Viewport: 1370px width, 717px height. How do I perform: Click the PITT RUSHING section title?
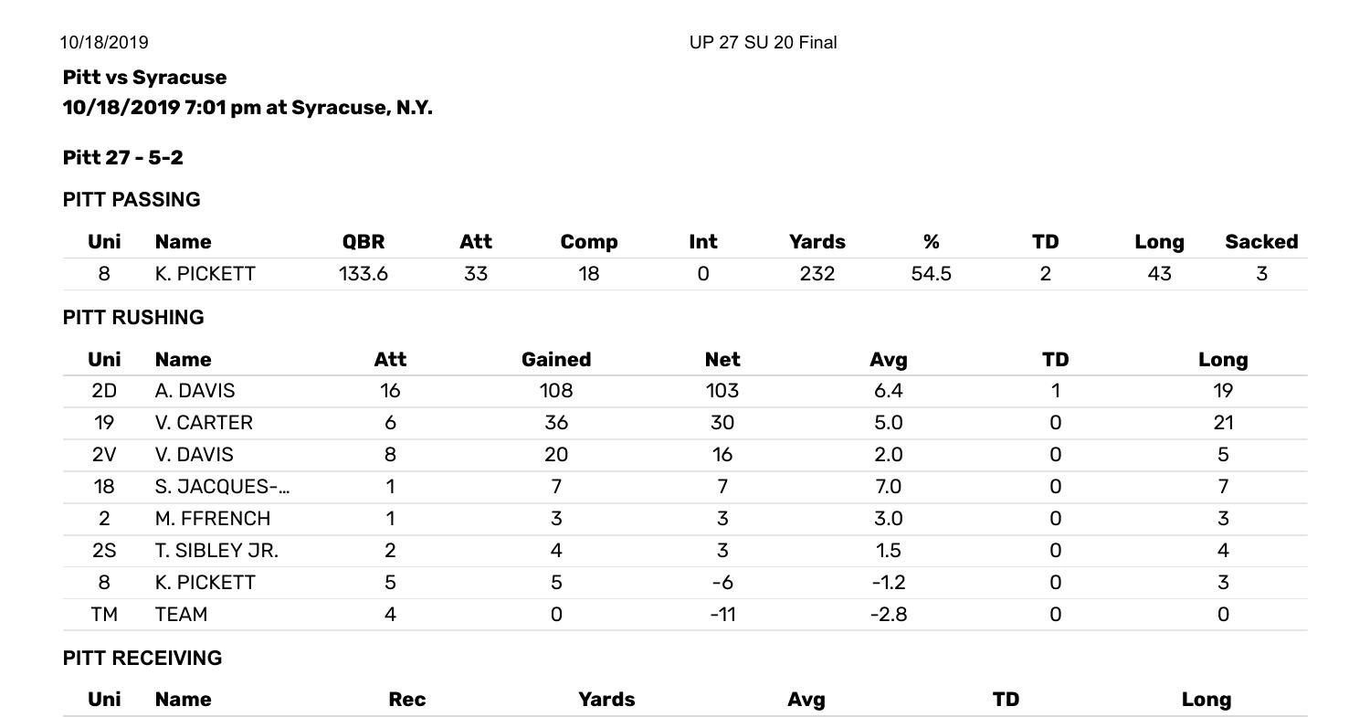point(133,318)
